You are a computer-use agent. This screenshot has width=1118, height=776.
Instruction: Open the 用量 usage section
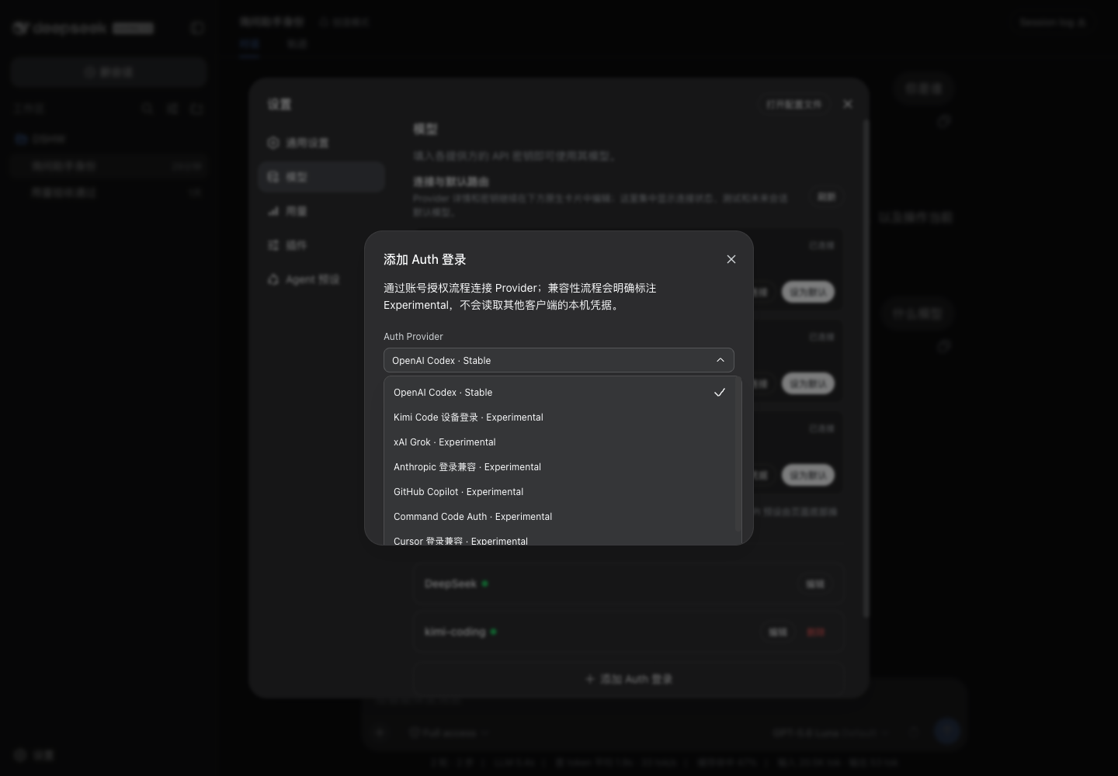321,211
